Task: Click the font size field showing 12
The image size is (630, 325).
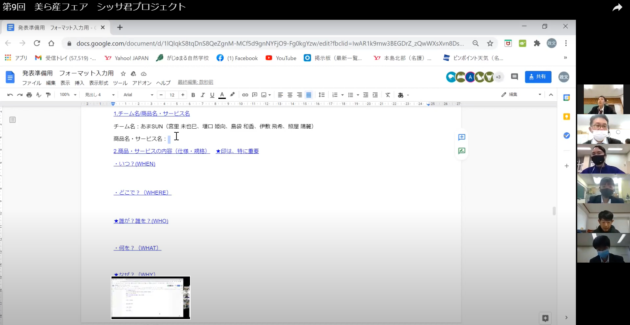Action: pyautogui.click(x=172, y=95)
